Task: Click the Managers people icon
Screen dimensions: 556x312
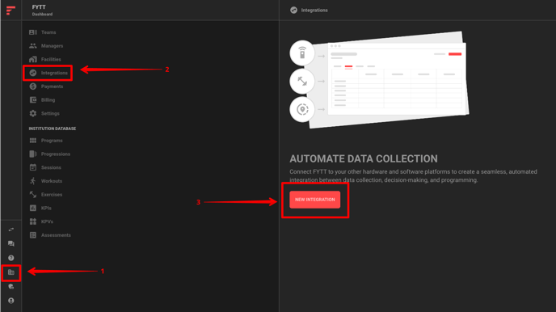Action: click(x=33, y=46)
